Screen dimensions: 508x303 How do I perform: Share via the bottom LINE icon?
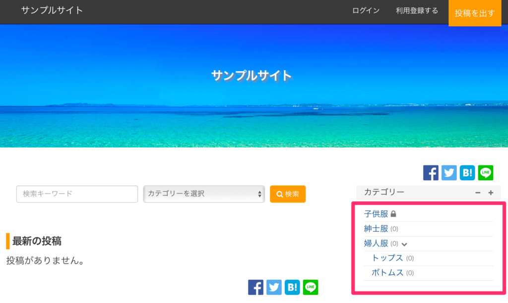311,287
